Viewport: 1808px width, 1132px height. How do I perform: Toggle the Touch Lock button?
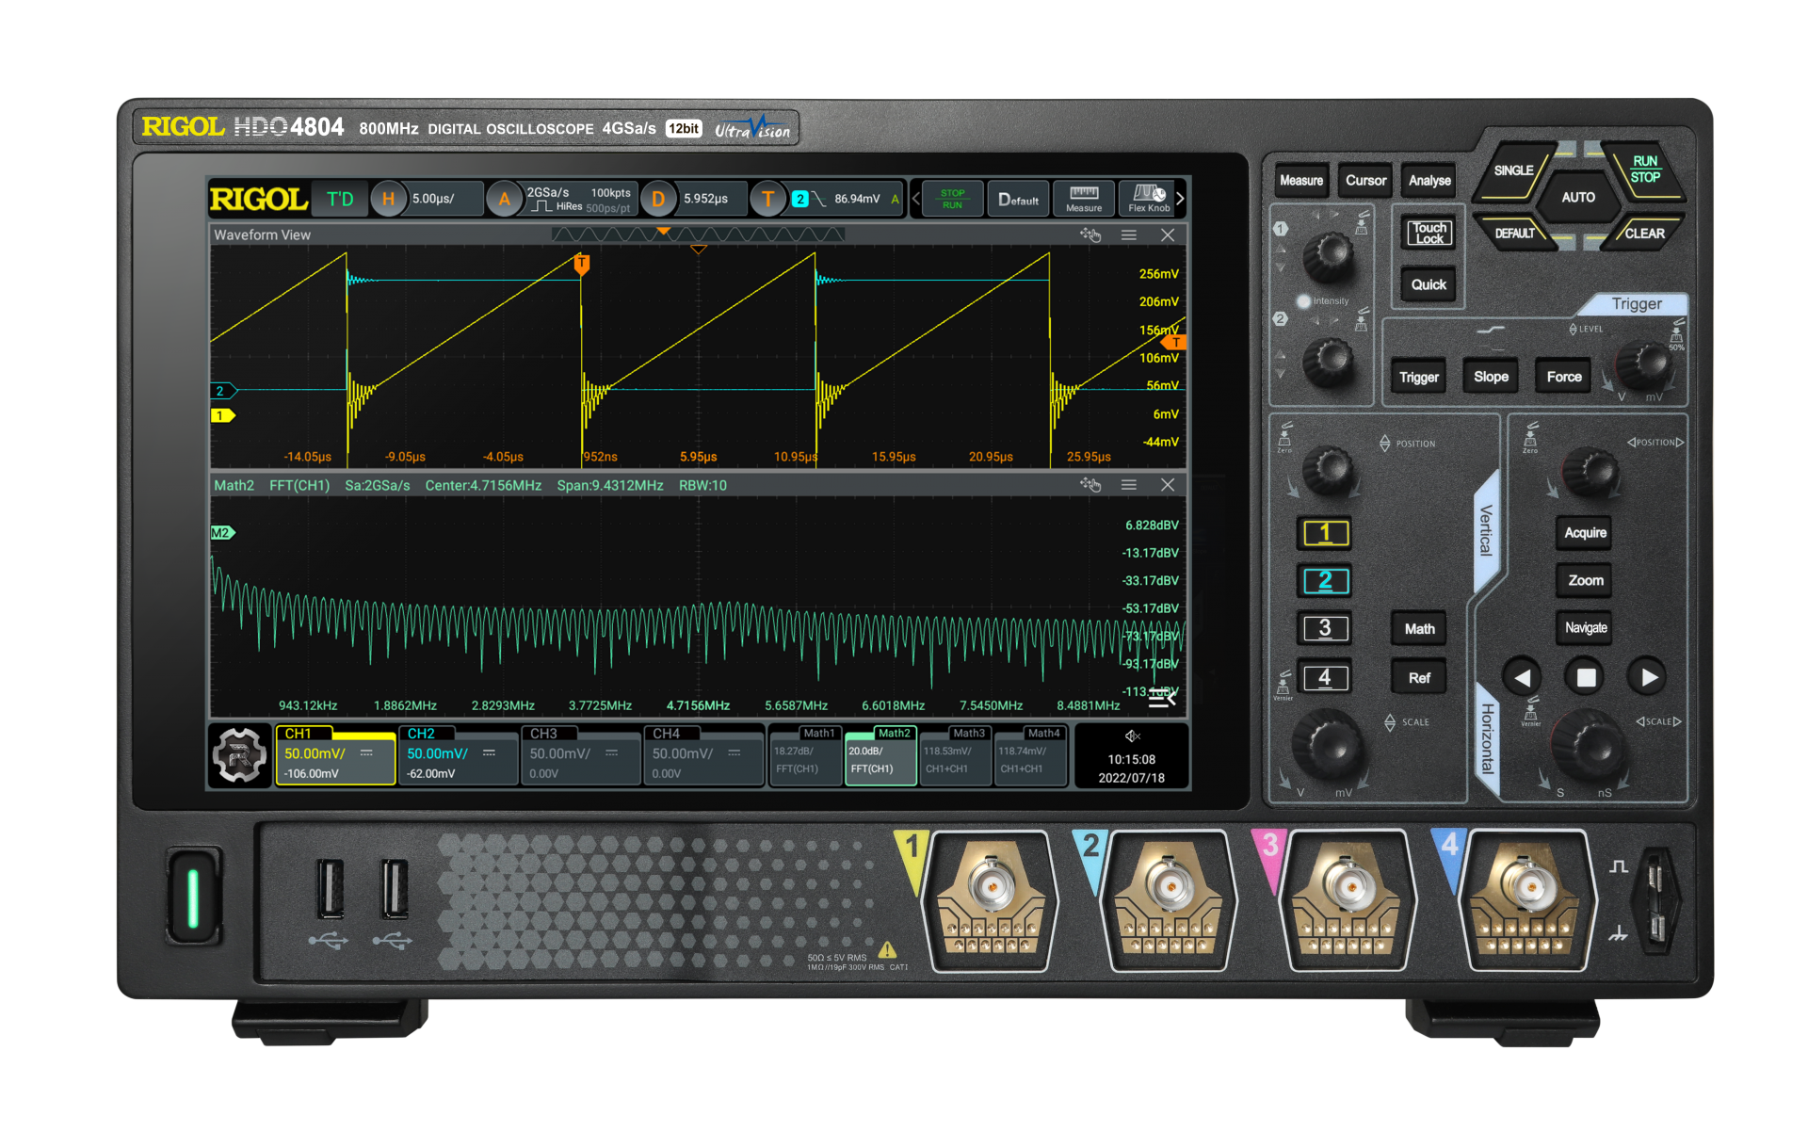(x=1429, y=233)
